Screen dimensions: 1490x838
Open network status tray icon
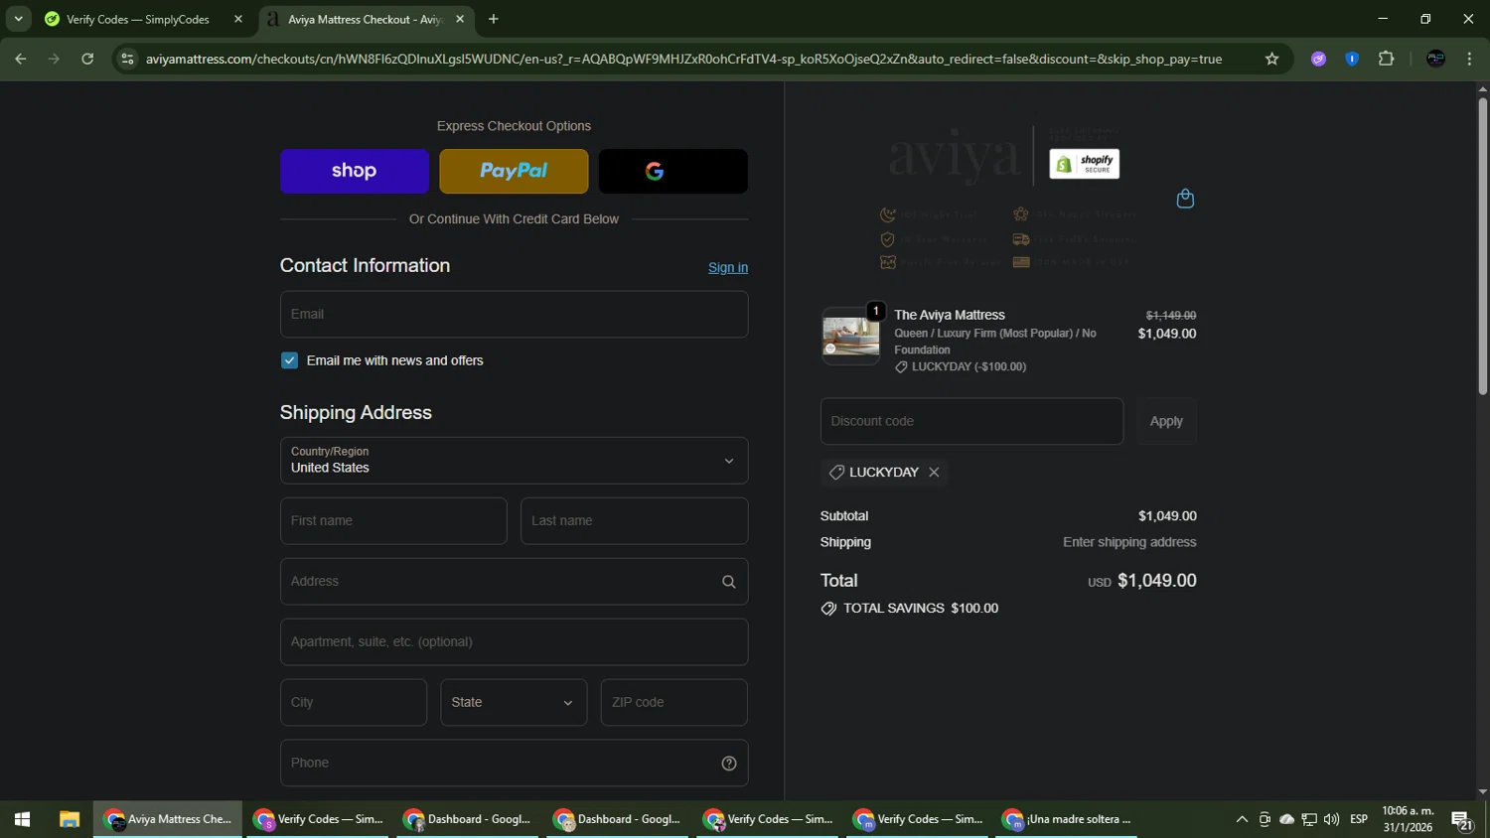point(1309,819)
